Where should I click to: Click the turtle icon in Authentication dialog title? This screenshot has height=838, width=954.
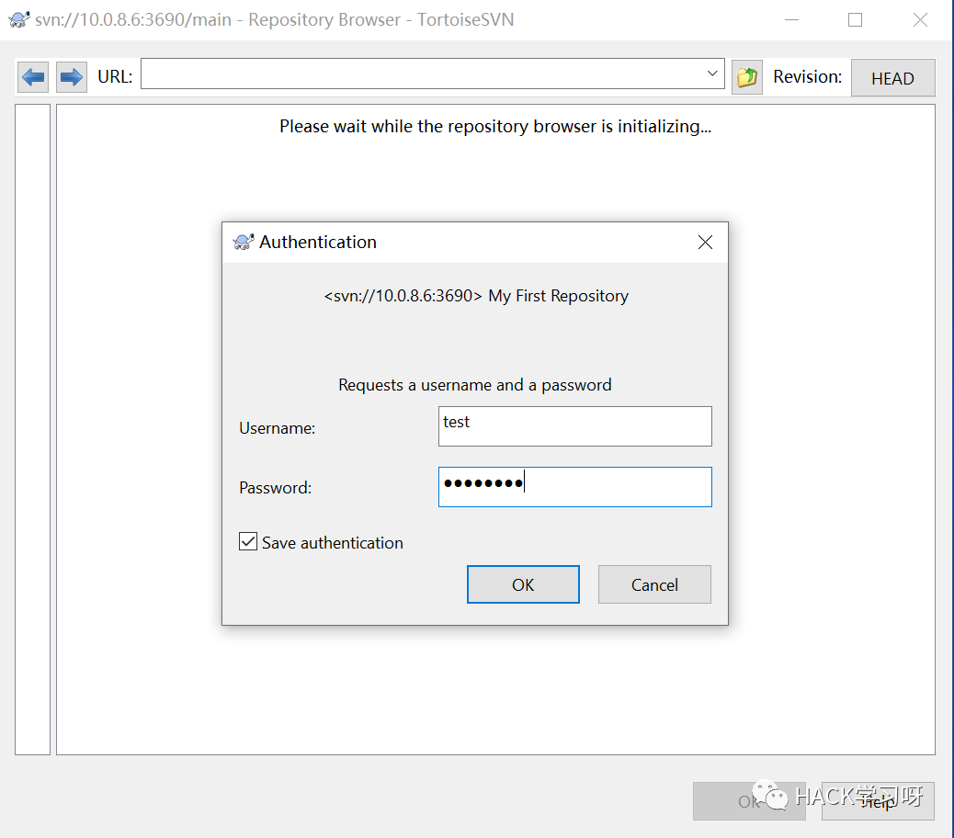click(244, 242)
